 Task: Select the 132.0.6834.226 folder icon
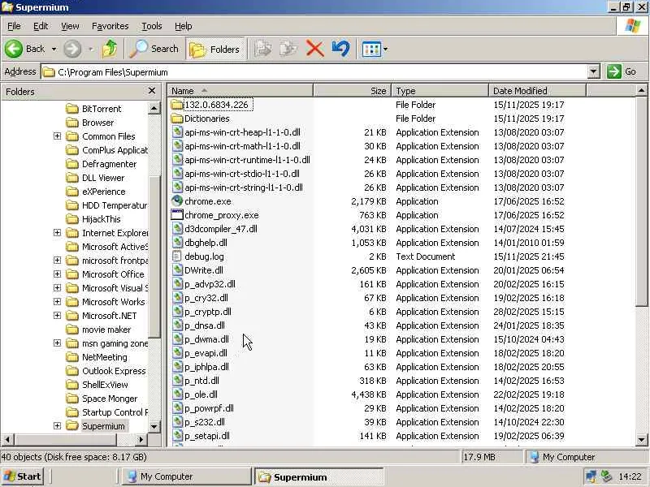177,105
